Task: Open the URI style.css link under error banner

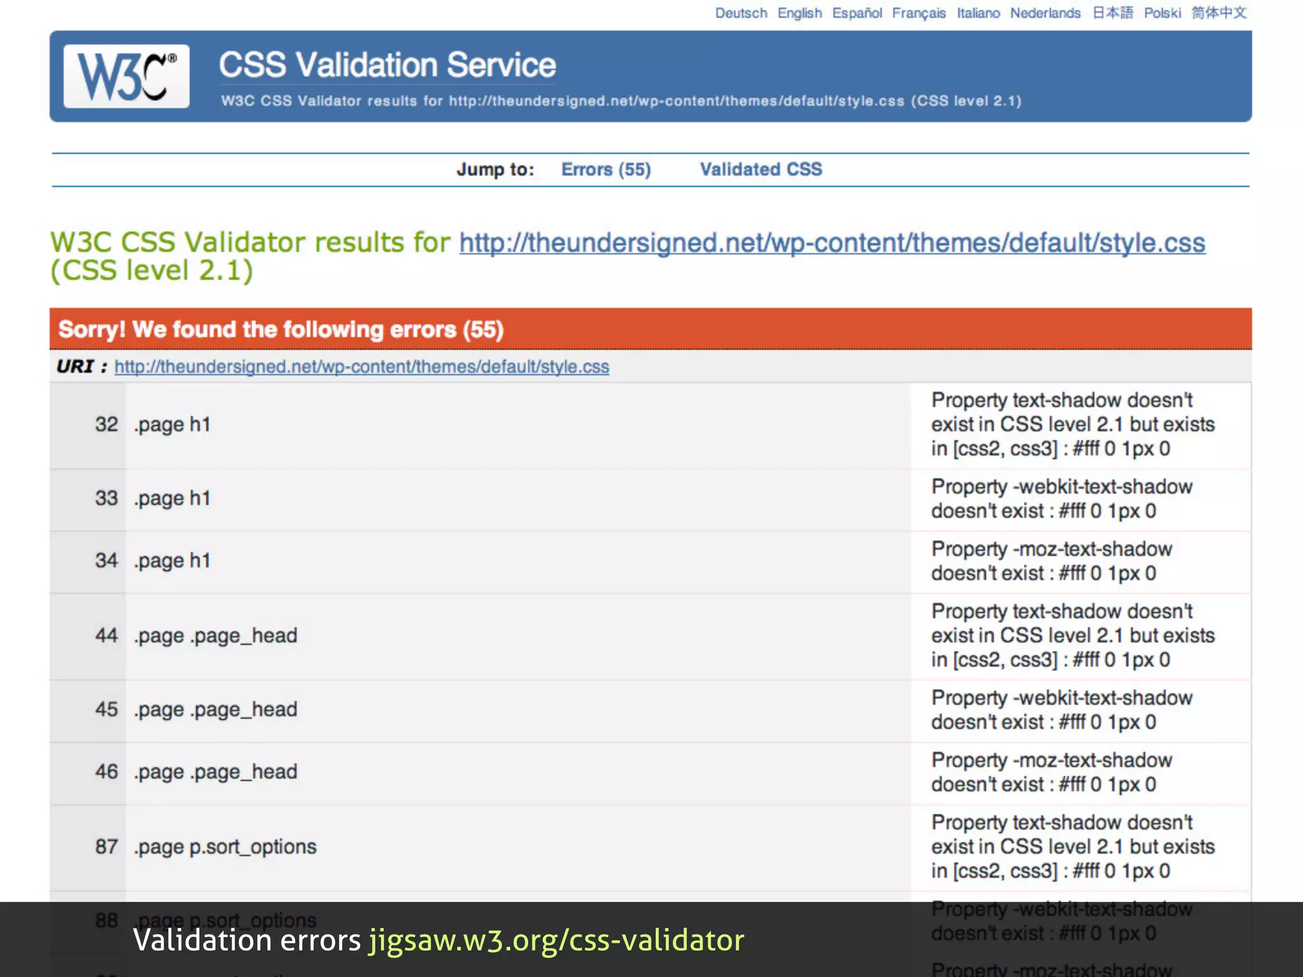Action: coord(361,366)
